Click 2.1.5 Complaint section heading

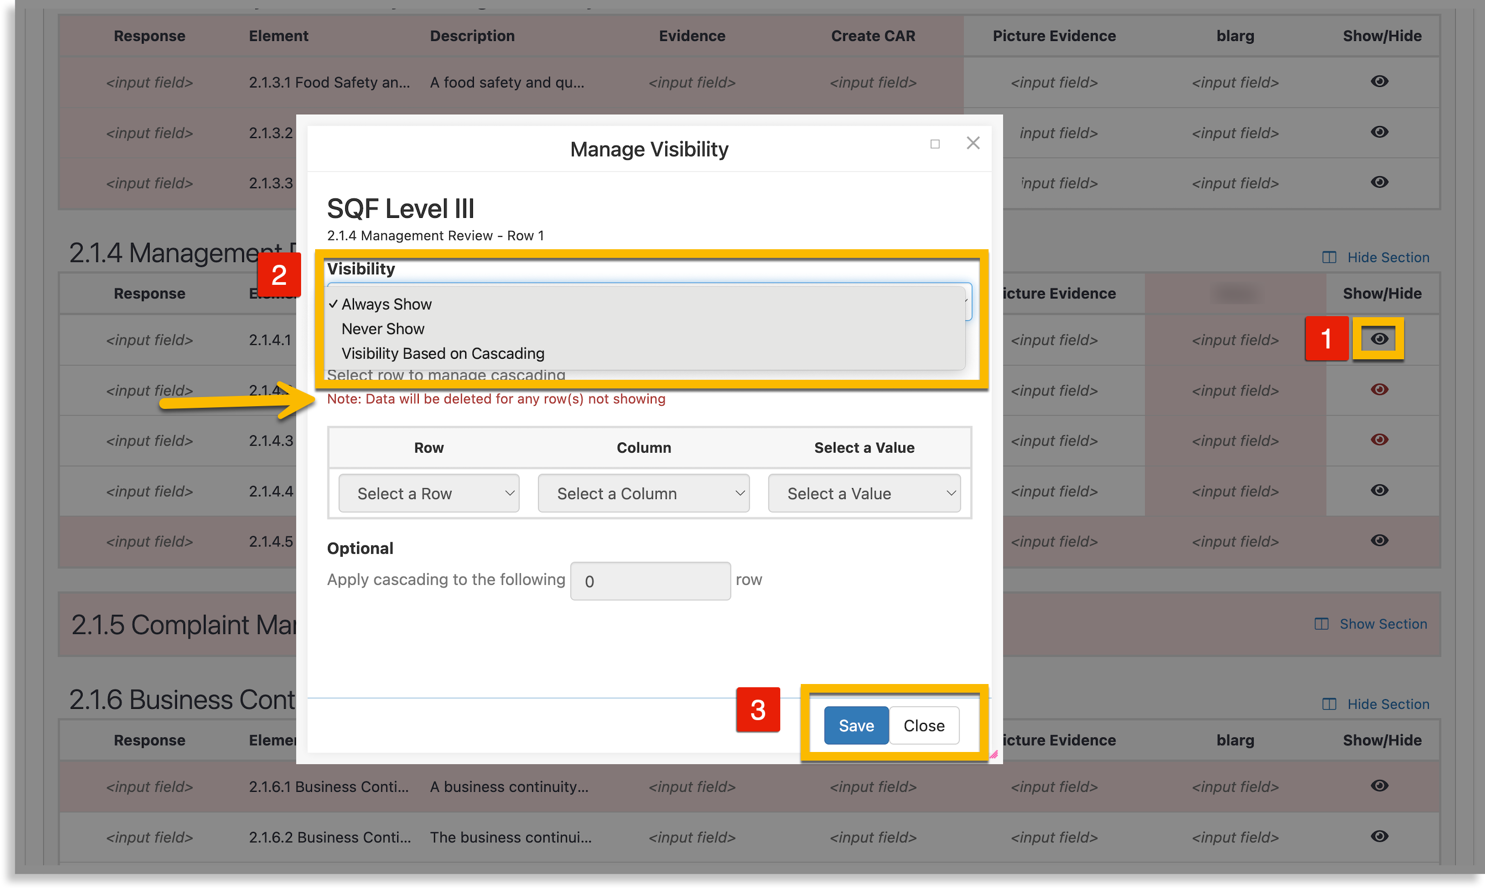[x=183, y=625]
